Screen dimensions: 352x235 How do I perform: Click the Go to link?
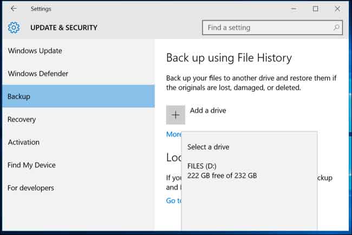(x=173, y=200)
